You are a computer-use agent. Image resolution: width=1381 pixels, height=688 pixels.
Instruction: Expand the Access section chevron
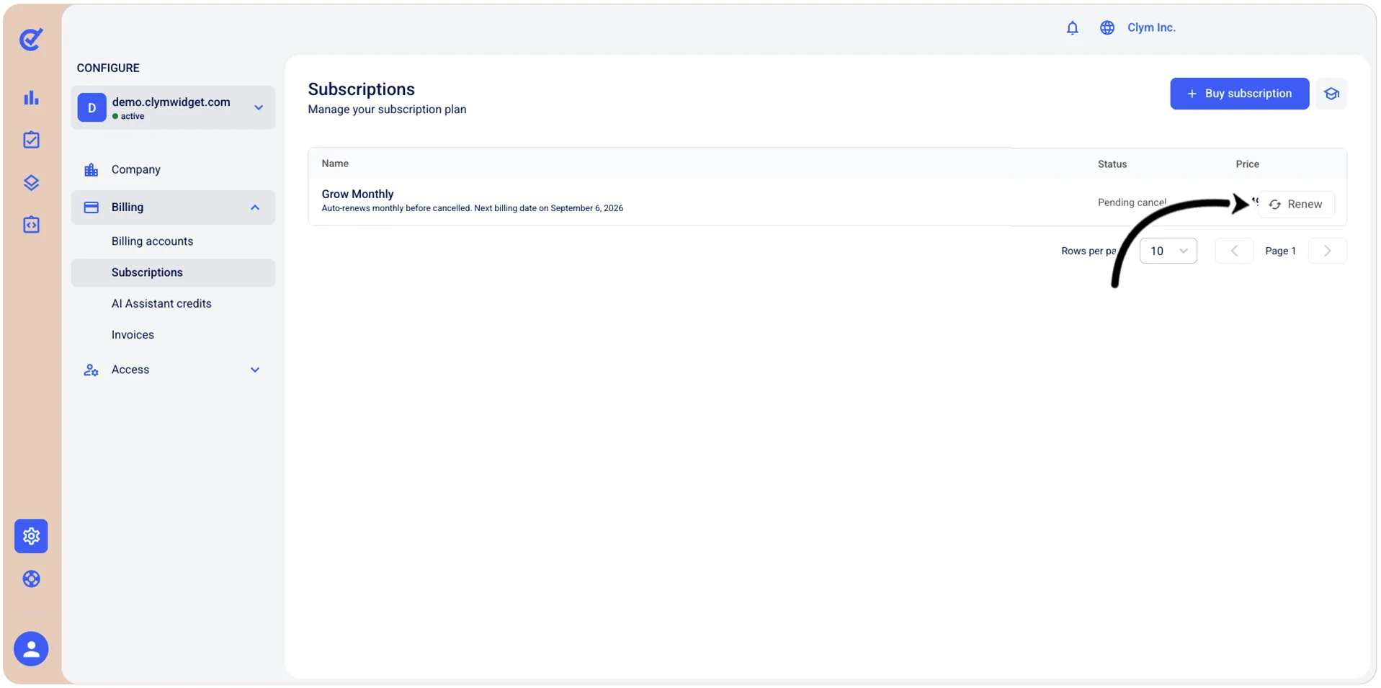255,370
